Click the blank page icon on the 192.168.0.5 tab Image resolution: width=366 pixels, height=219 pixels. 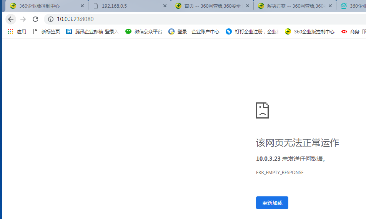pyautogui.click(x=96, y=6)
